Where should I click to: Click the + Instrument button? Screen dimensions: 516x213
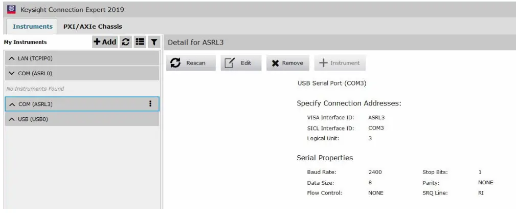(x=340, y=63)
